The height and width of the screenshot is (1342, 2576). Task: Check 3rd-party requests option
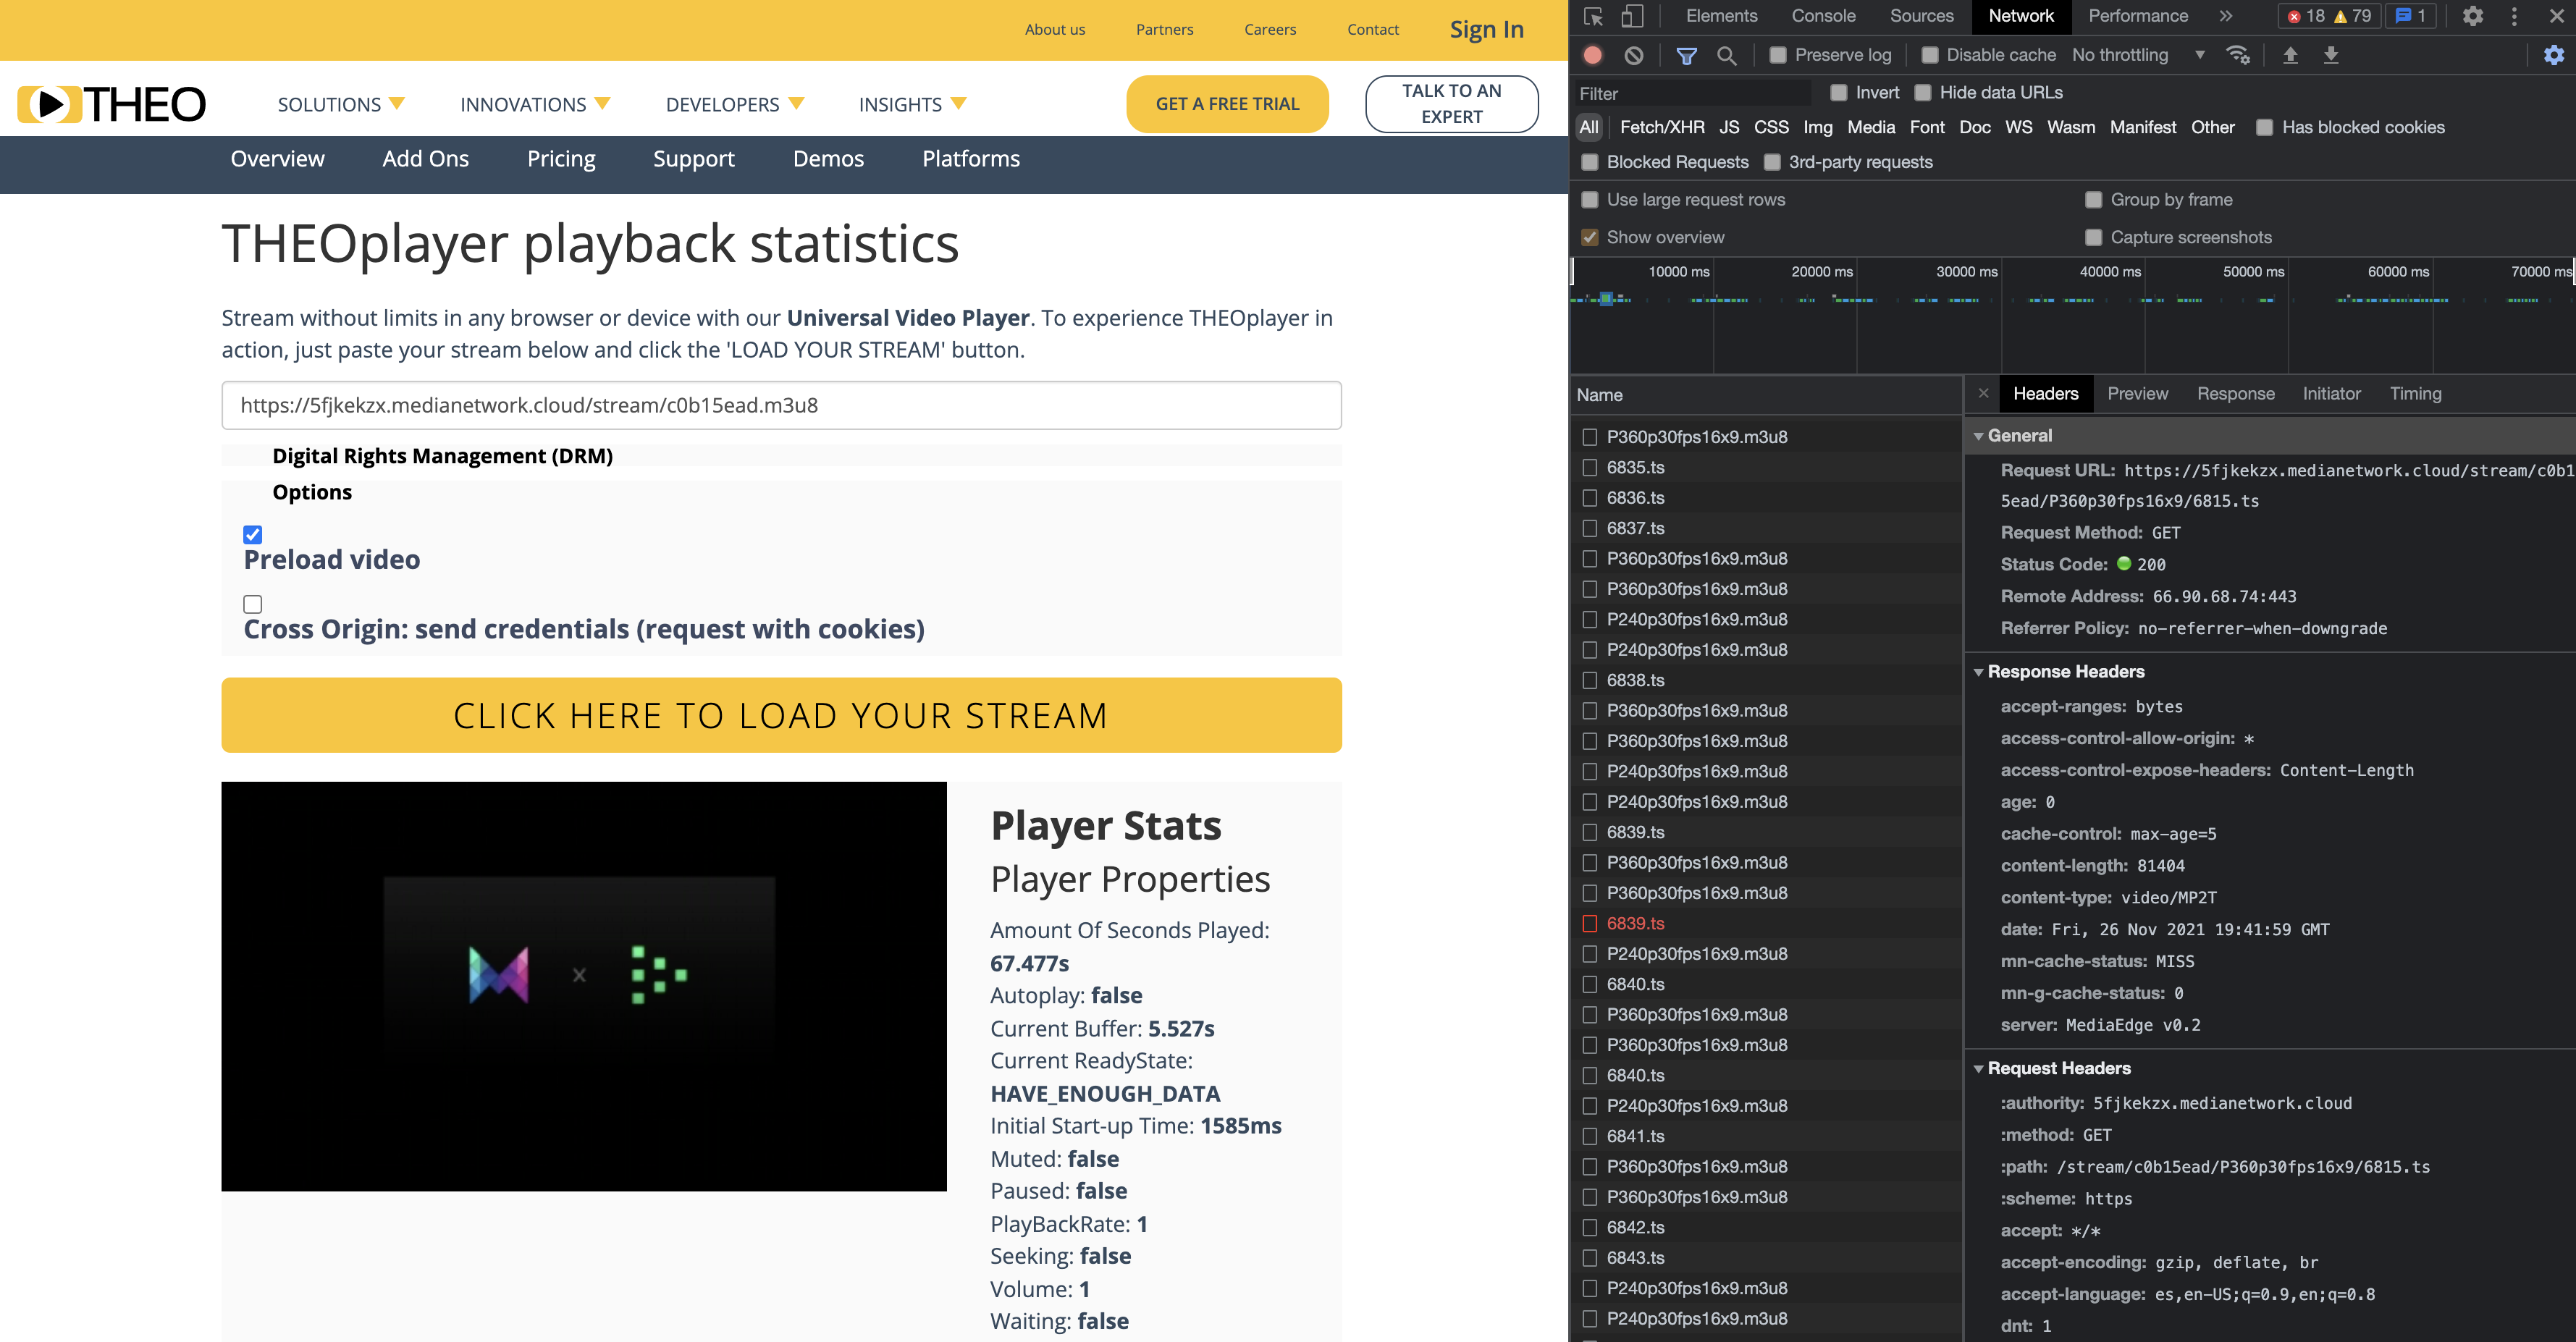[1772, 162]
